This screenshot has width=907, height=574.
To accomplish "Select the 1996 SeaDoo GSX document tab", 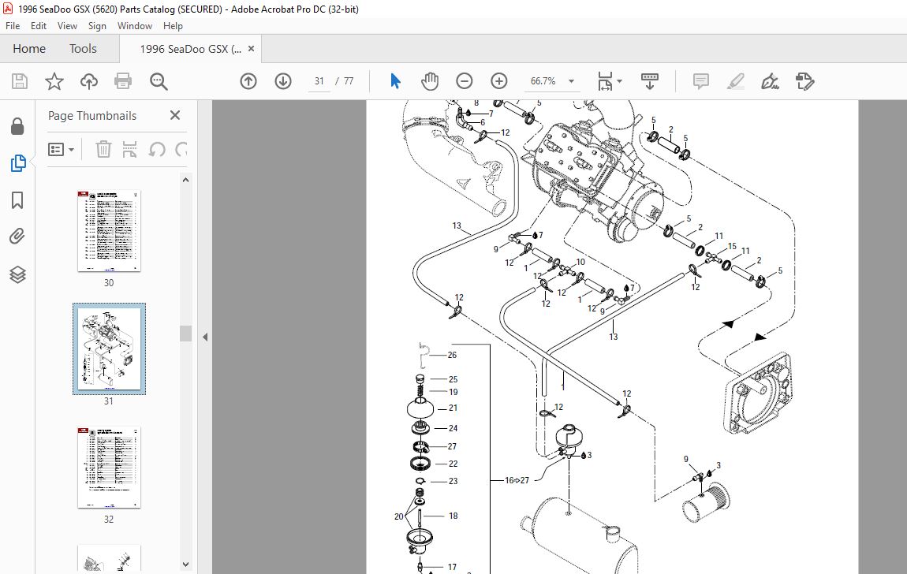I will click(x=191, y=49).
